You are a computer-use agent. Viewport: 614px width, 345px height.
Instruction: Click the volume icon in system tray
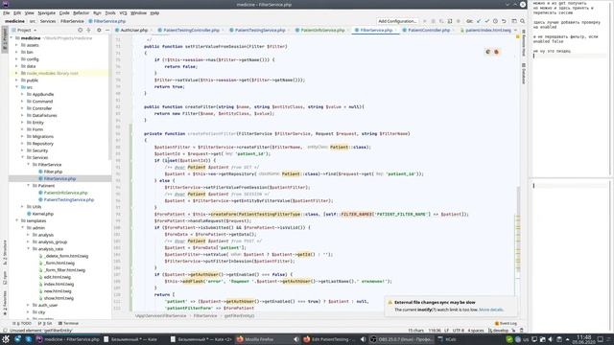coord(551,339)
